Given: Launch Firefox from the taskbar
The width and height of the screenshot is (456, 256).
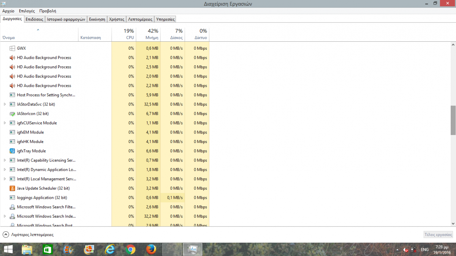Looking at the screenshot, I should pyautogui.click(x=151, y=250).
